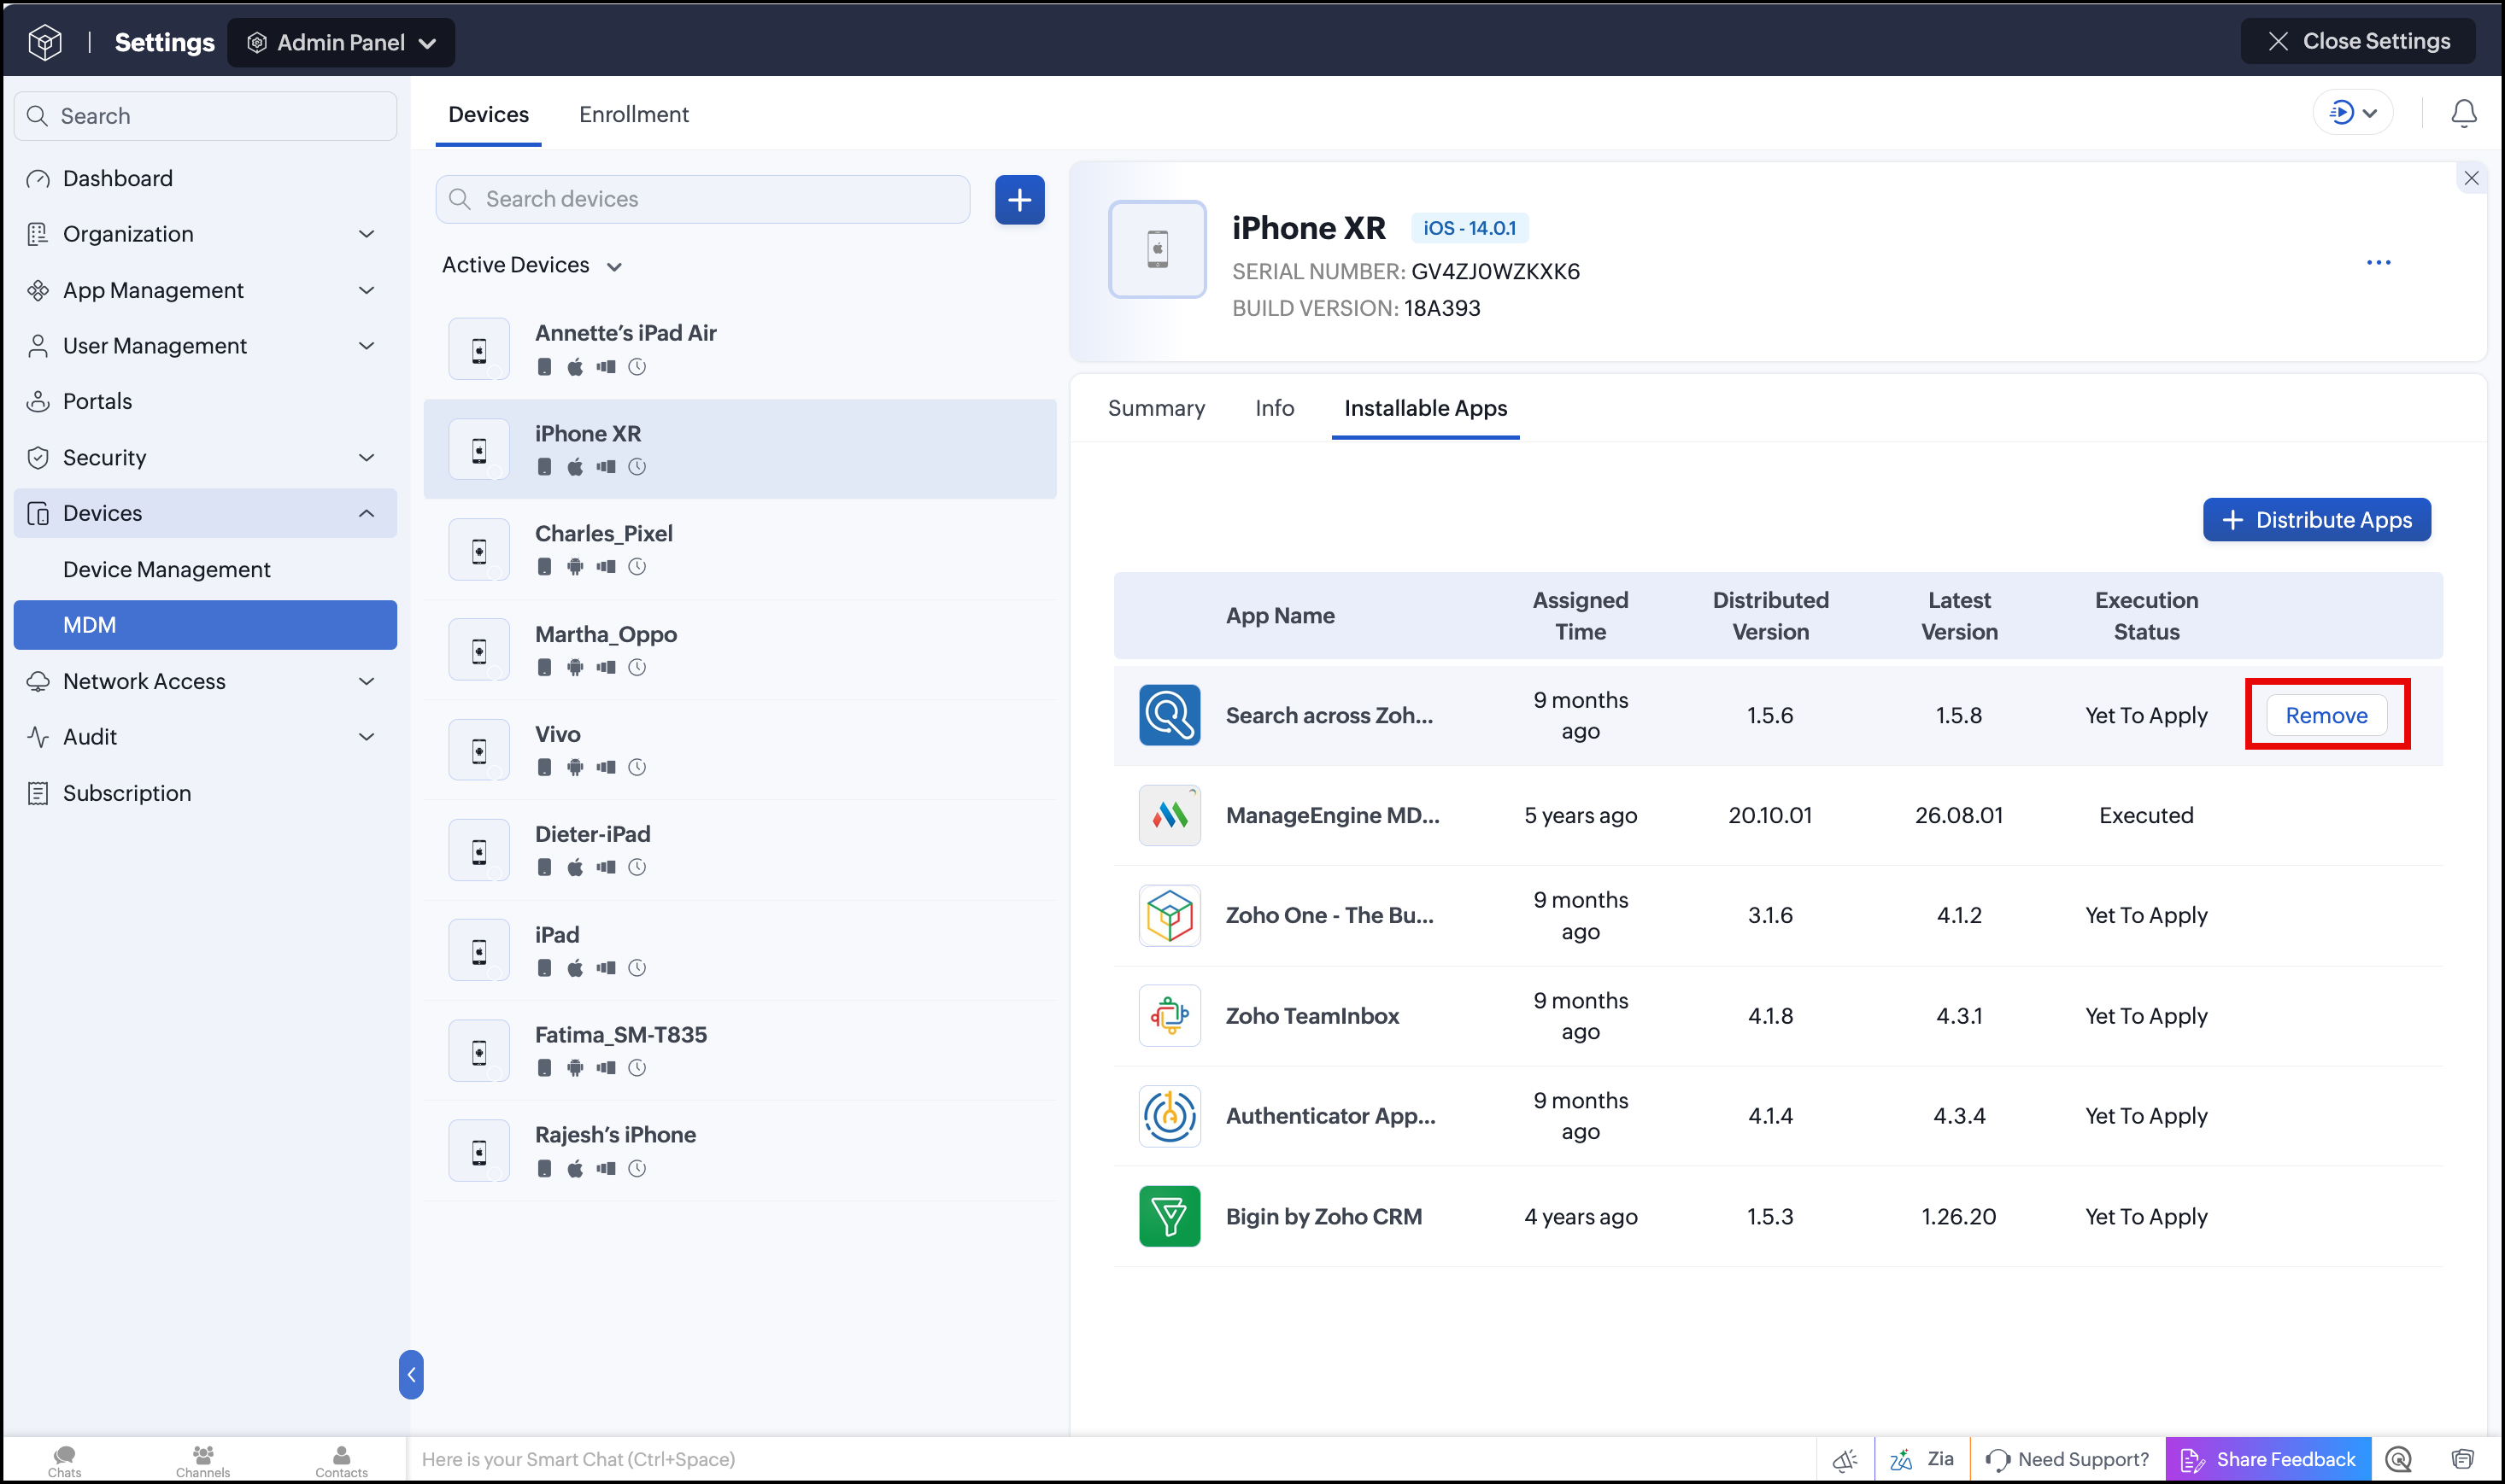Click Need Support?
The image size is (2505, 1484).
point(2067,1460)
